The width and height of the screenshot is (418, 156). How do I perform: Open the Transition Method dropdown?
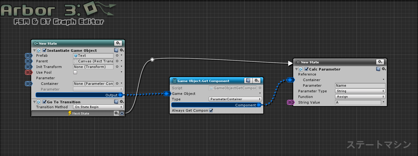tap(98, 107)
